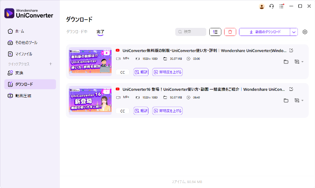Click the クイックアクセス label
315x188 pixels.
pyautogui.click(x=19, y=64)
